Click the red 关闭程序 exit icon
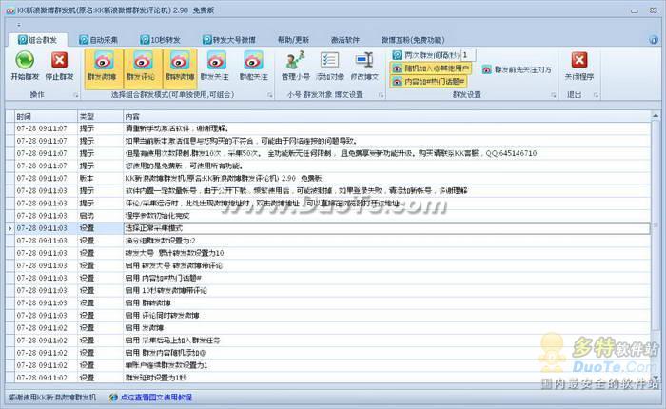Viewport: 666px width, 409px height. point(578,60)
